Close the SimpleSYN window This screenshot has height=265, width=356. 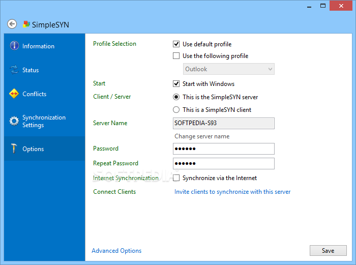click(341, 6)
